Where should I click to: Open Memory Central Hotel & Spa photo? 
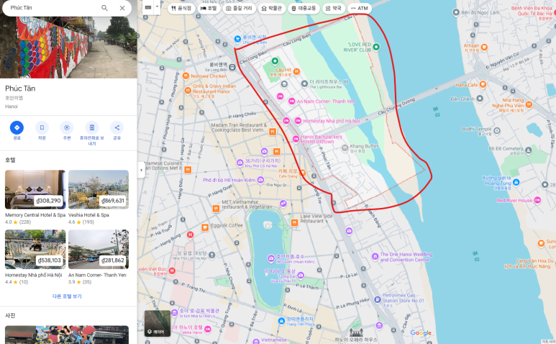pos(35,189)
